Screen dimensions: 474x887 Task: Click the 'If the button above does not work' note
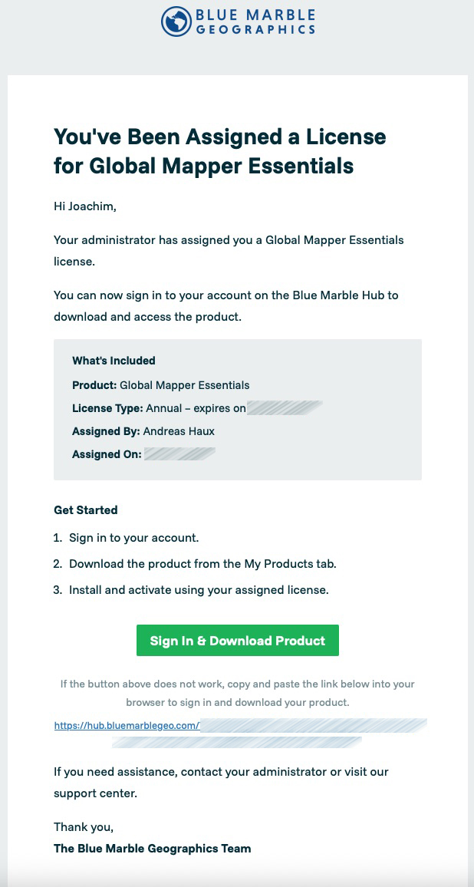[x=238, y=694]
